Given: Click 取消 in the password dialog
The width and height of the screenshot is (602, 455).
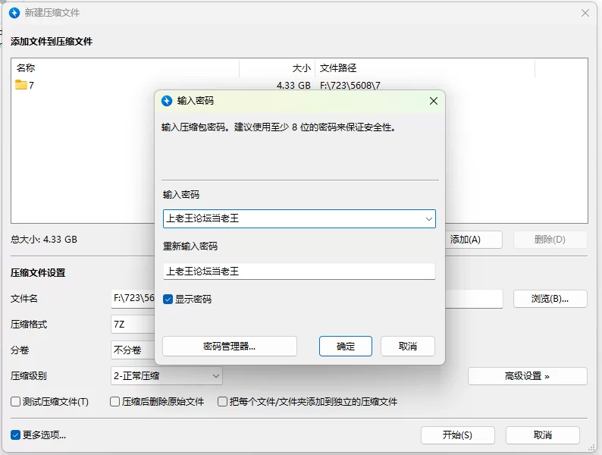Looking at the screenshot, I should (408, 347).
